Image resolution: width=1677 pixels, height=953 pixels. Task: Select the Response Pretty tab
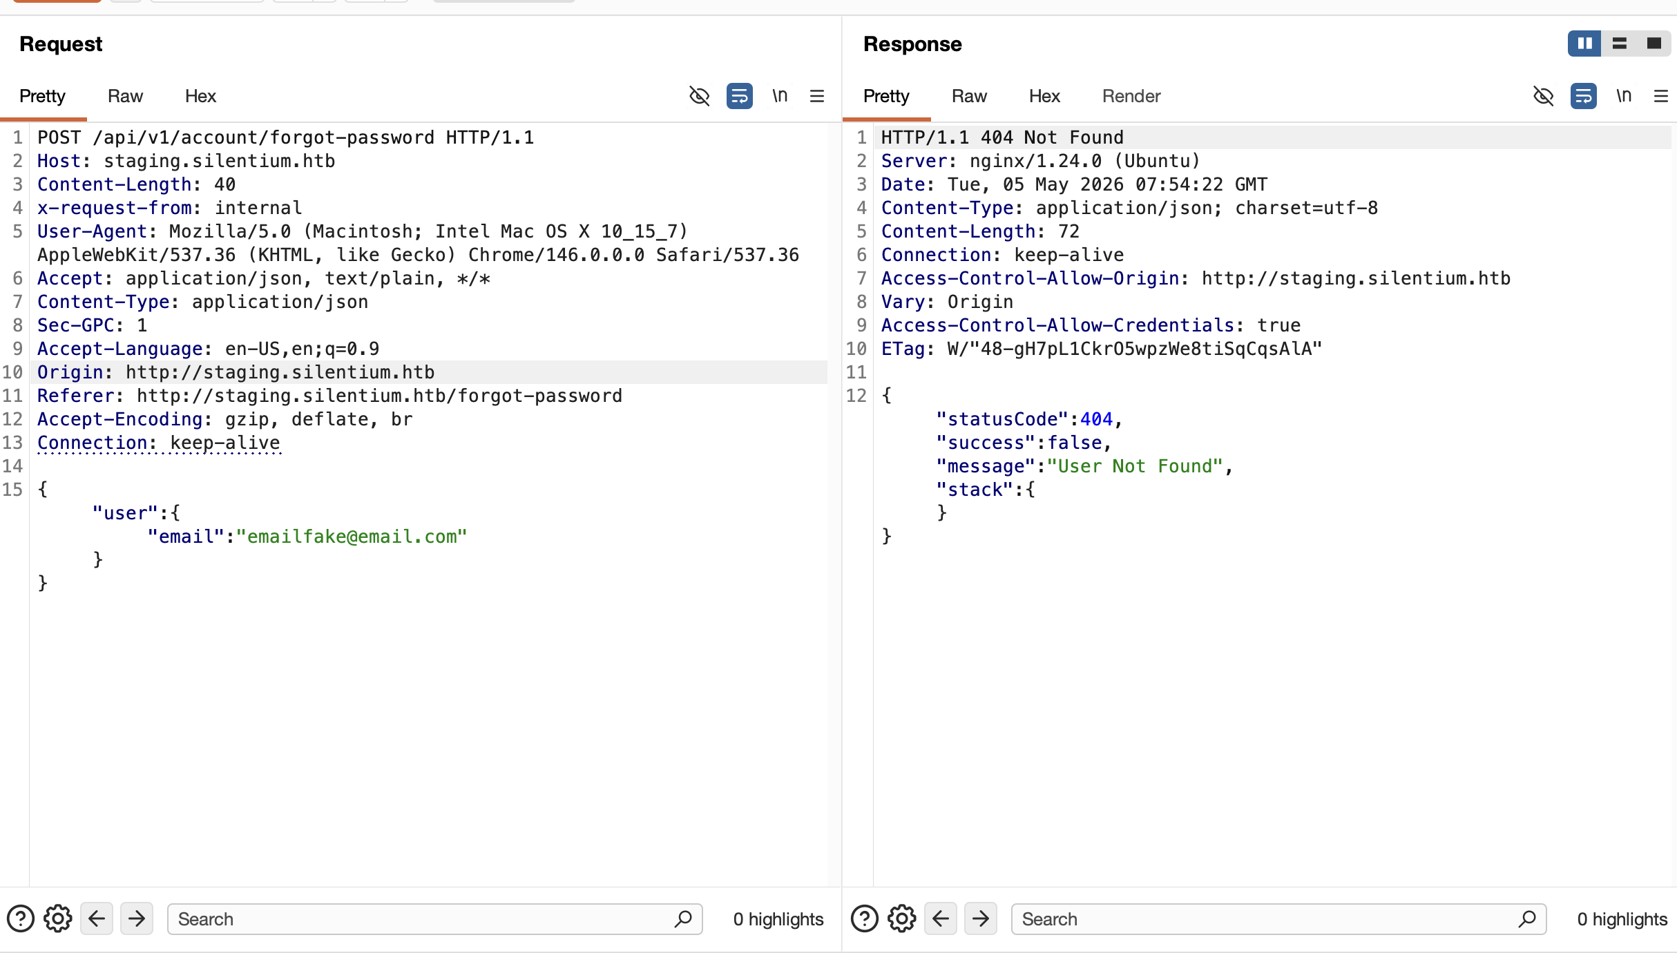click(886, 96)
